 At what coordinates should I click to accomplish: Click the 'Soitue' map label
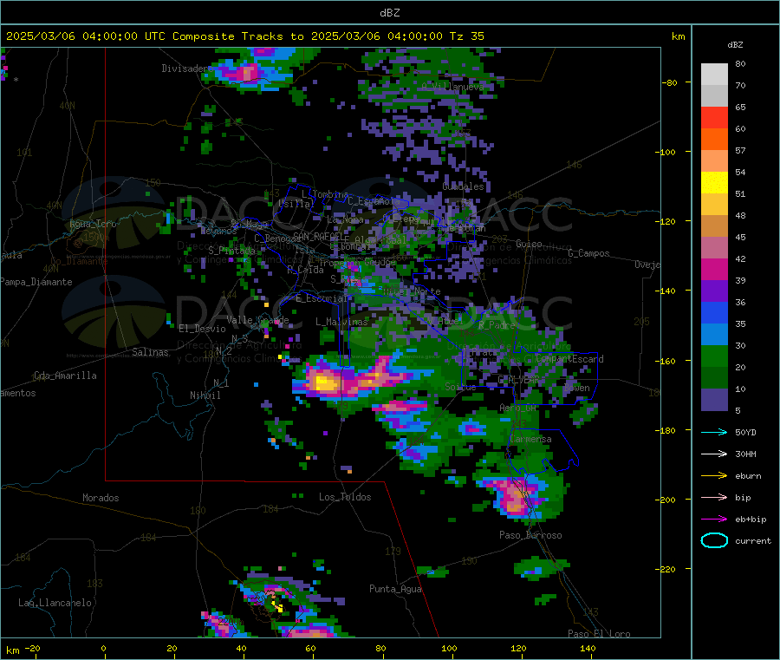pyautogui.click(x=460, y=387)
